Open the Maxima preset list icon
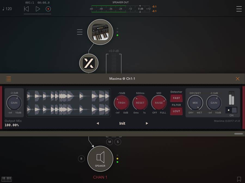Screen dimensions: 245x183 [8, 79]
